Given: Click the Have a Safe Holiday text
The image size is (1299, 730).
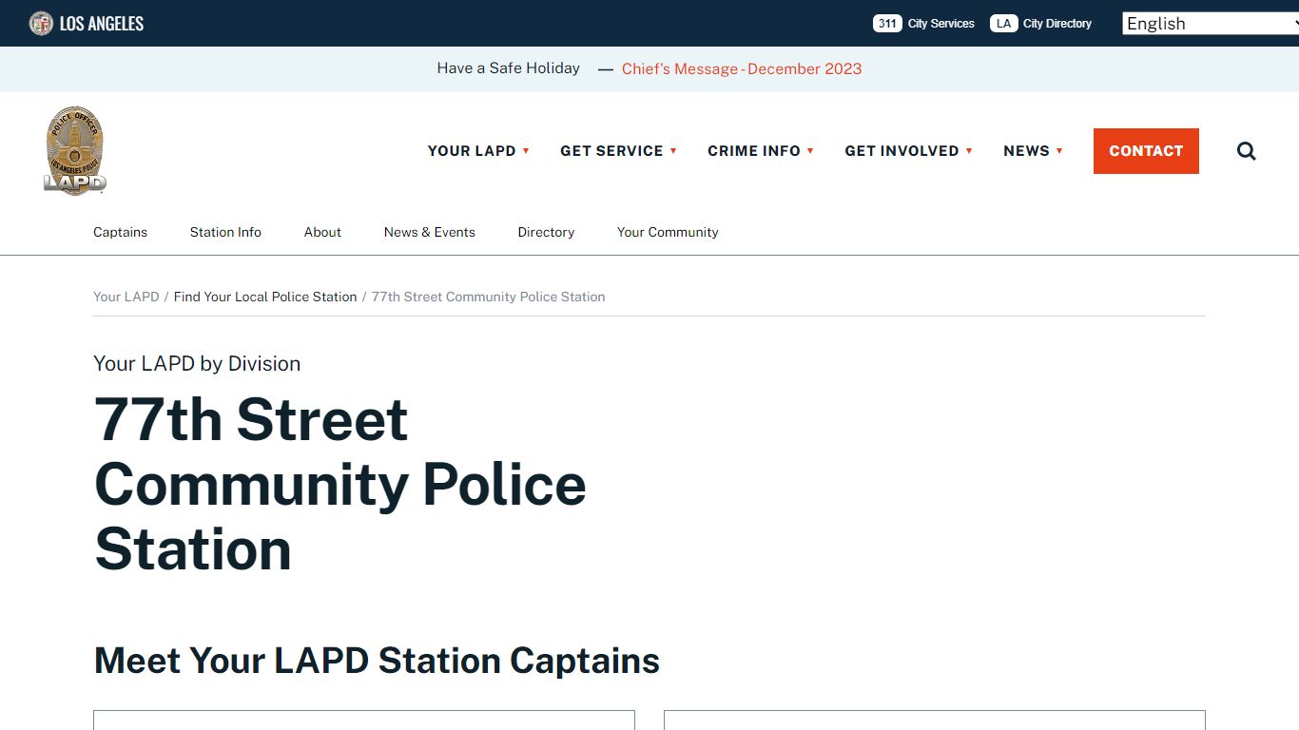Looking at the screenshot, I should [508, 68].
